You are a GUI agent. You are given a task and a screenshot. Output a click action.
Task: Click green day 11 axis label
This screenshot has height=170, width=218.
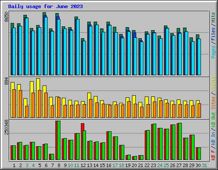[x=77, y=165]
